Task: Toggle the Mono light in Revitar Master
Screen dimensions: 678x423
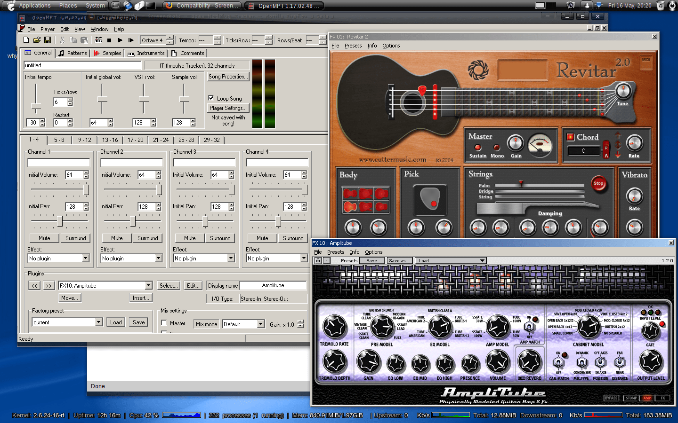Action: [496, 148]
